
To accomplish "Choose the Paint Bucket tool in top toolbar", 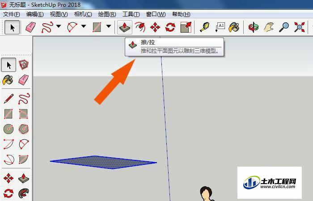I will pos(234,27).
